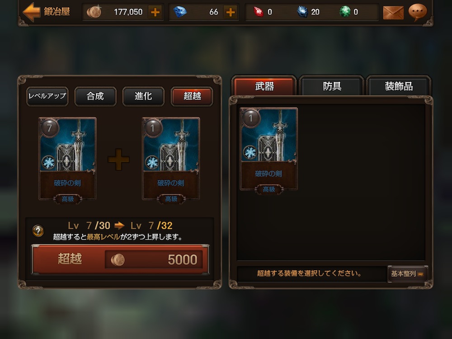The width and height of the screenshot is (452, 339).
Task: Tap the level 7 破砕の剣 base card
Action: [67, 160]
